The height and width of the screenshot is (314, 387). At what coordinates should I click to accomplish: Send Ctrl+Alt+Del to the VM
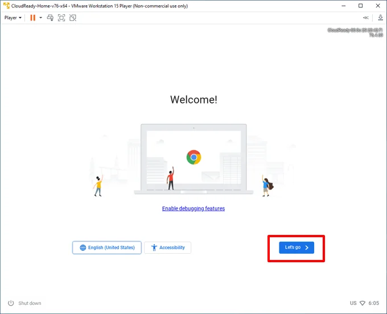click(50, 18)
